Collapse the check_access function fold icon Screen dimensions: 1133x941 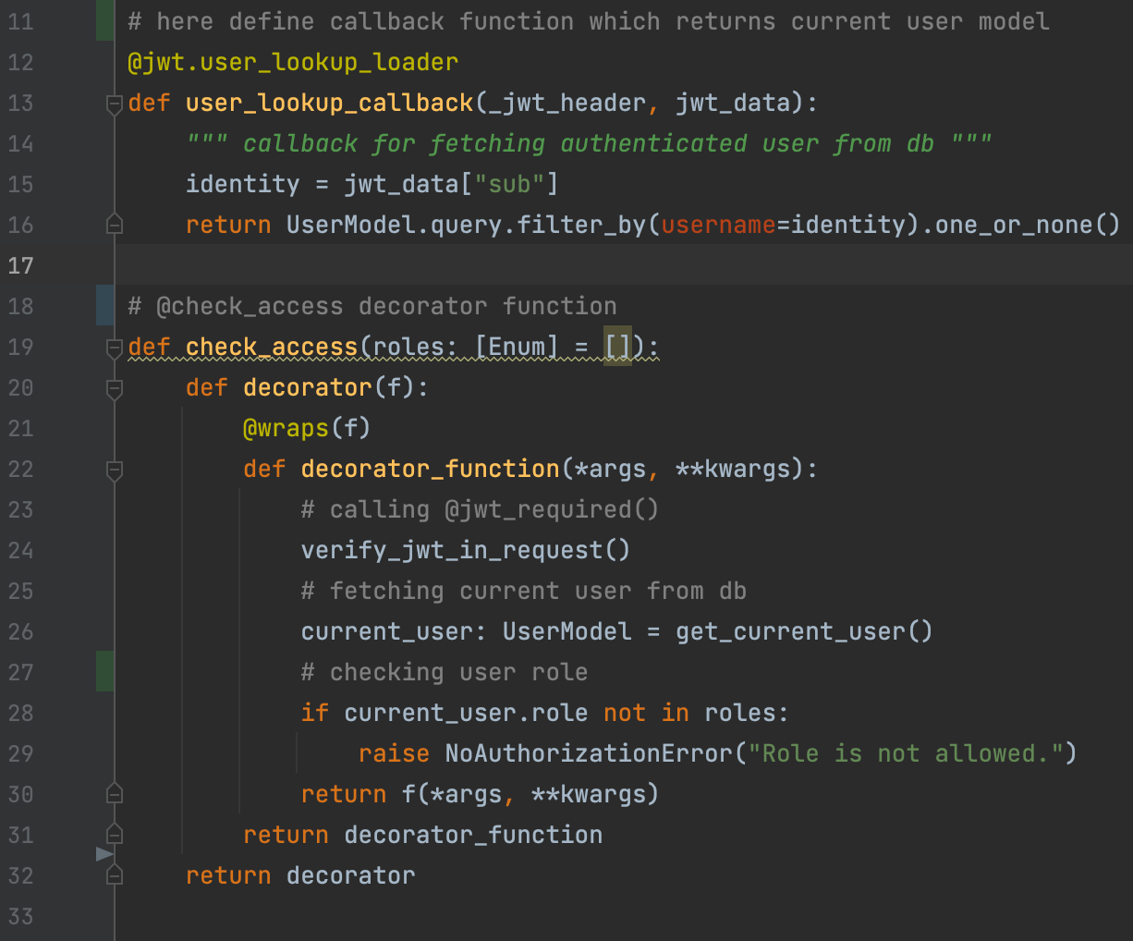(x=114, y=348)
